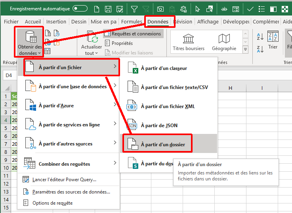Open the Affichage ribbon tab

point(208,22)
